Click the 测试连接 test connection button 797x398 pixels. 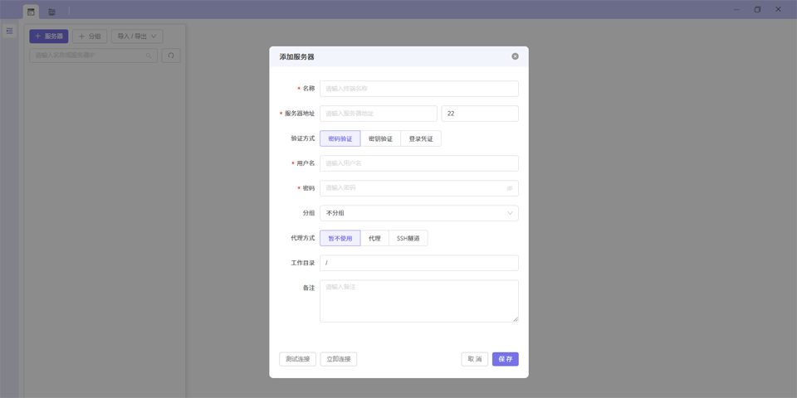[x=297, y=359]
